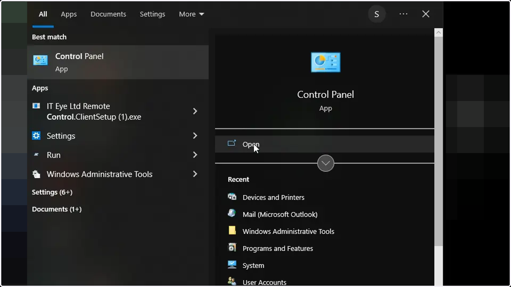Switch to the Documents search tab
This screenshot has height=287, width=511.
(x=108, y=14)
